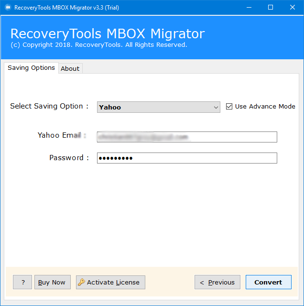Open the Select Saving Option dropdown
Image resolution: width=304 pixels, height=306 pixels.
158,107
